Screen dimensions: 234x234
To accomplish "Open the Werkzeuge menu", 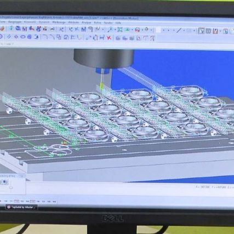I will 59,22.
